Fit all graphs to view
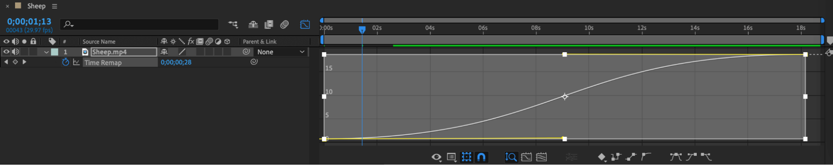Image resolution: width=833 pixels, height=165 pixels. [x=541, y=157]
